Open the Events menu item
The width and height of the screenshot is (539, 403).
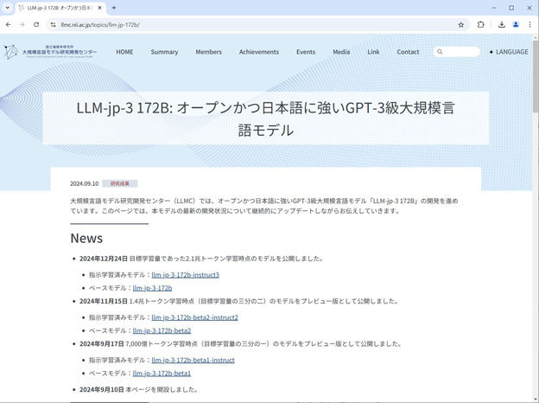pos(306,52)
